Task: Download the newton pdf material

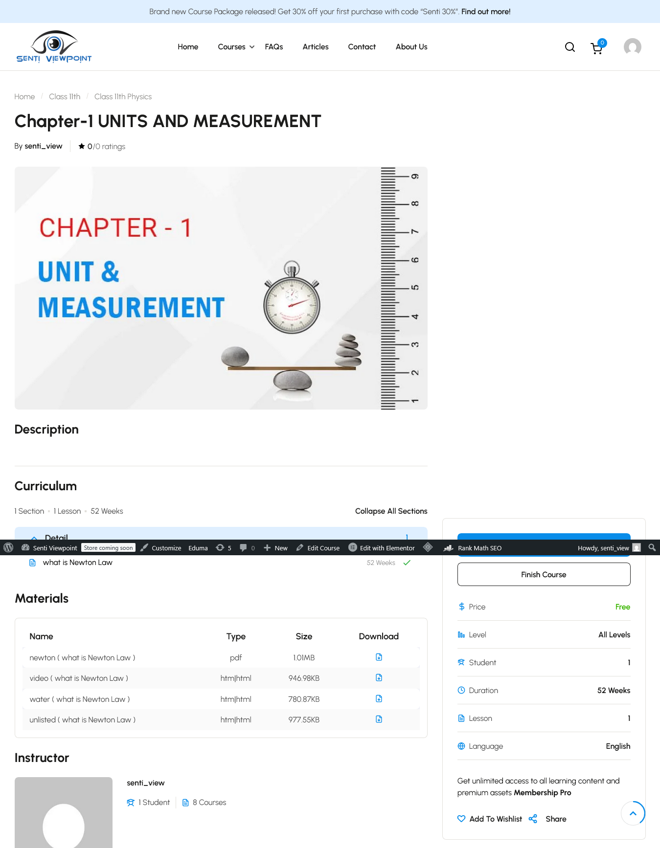Action: 379,657
